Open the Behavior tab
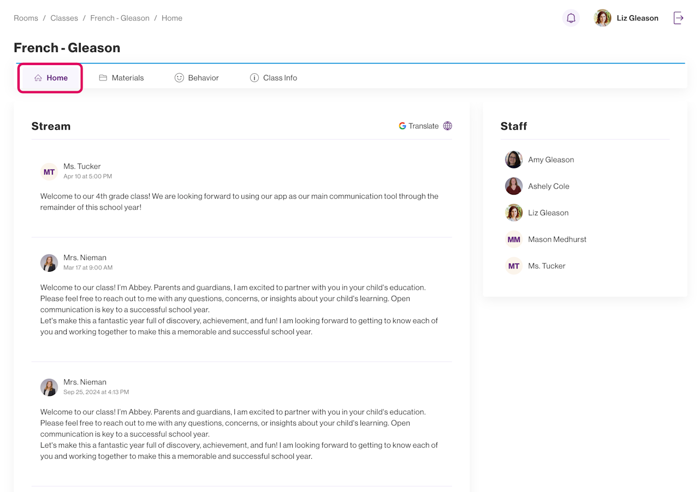This screenshot has width=699, height=492. click(197, 78)
